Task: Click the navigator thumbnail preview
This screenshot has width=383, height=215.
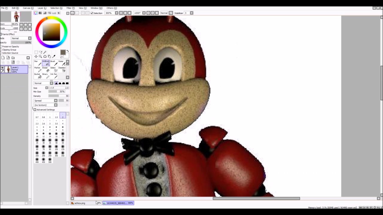Action: click(16, 17)
